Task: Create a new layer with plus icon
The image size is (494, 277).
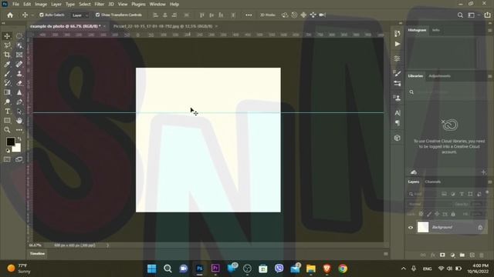Action: point(472,255)
